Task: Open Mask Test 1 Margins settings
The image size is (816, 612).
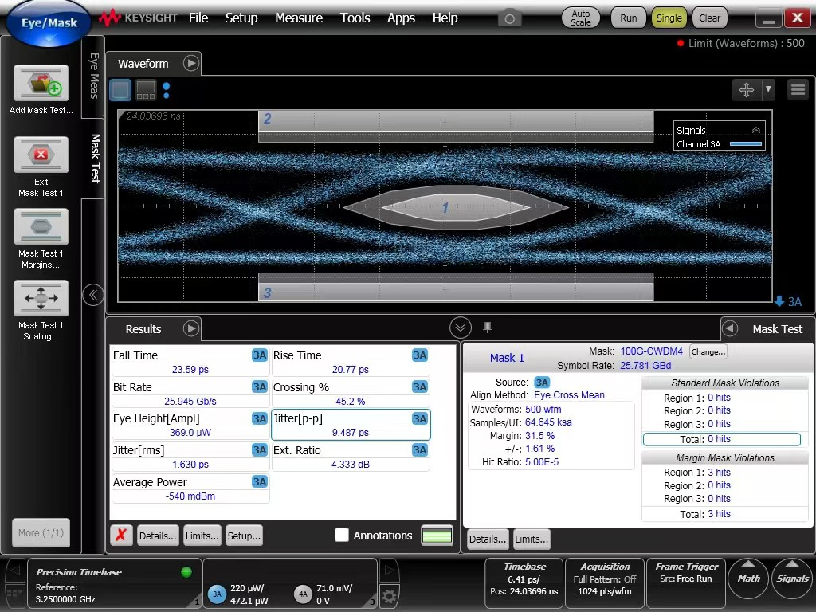Action: point(41,227)
